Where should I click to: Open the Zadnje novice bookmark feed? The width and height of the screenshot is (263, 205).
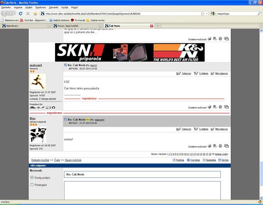coord(95,20)
